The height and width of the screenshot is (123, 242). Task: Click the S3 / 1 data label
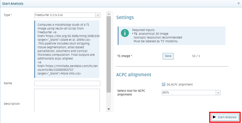[196, 56]
